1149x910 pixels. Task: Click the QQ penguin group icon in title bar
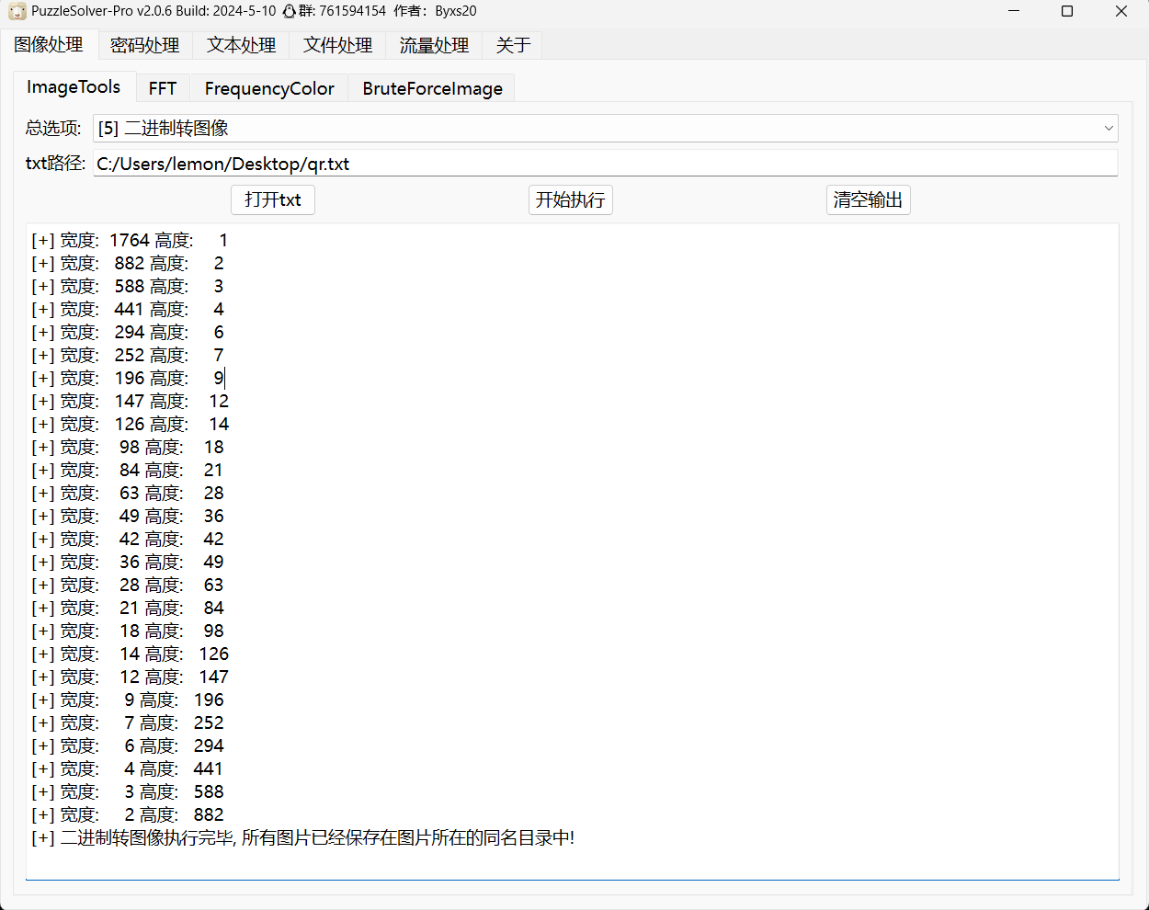pos(289,11)
